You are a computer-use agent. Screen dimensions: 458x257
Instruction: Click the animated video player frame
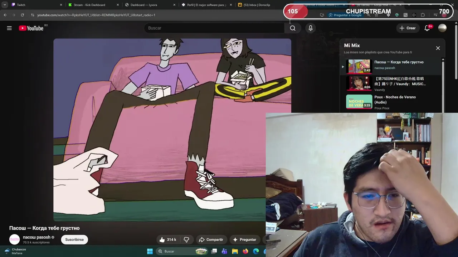tap(172, 130)
